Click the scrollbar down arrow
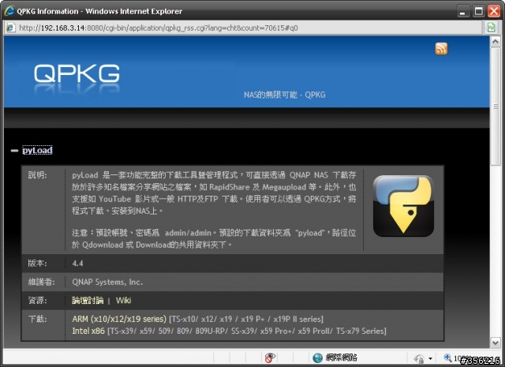The height and width of the screenshot is (367, 505). pyautogui.click(x=496, y=343)
